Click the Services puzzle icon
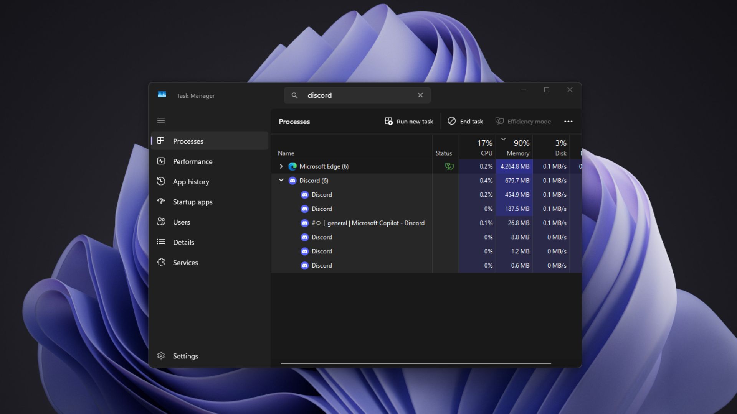 pyautogui.click(x=161, y=262)
